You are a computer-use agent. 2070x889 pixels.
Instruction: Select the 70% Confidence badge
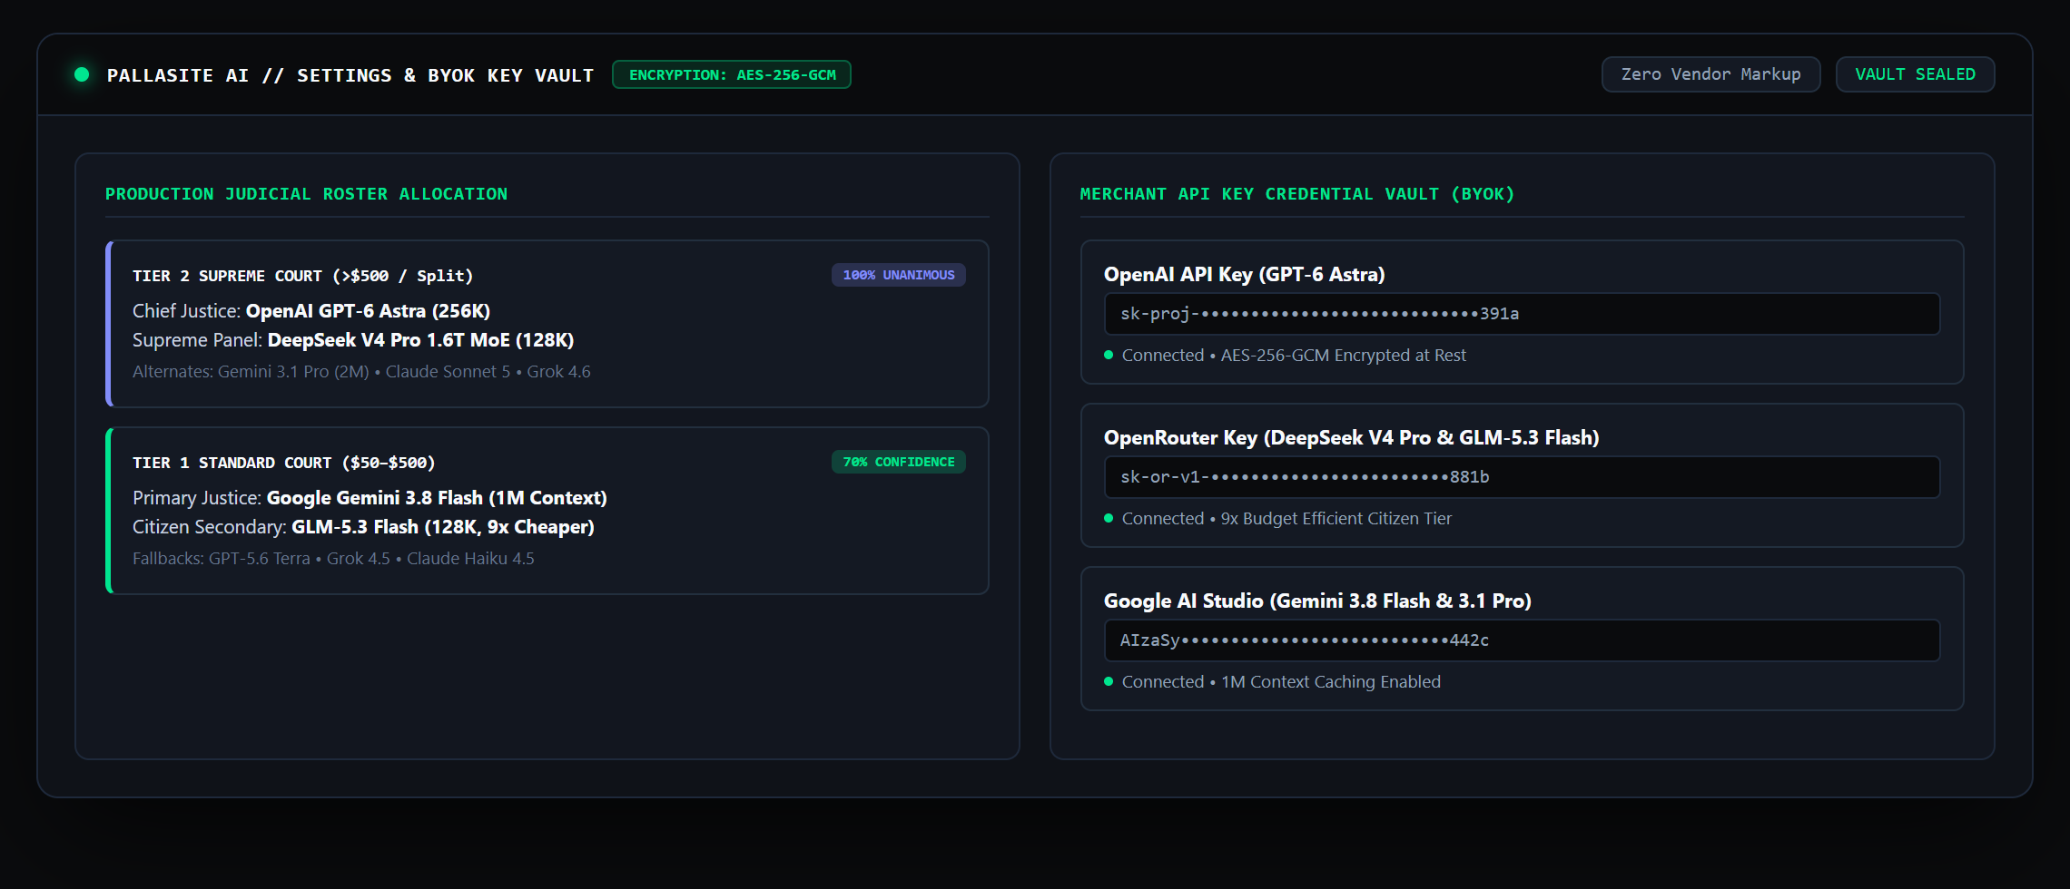[898, 462]
